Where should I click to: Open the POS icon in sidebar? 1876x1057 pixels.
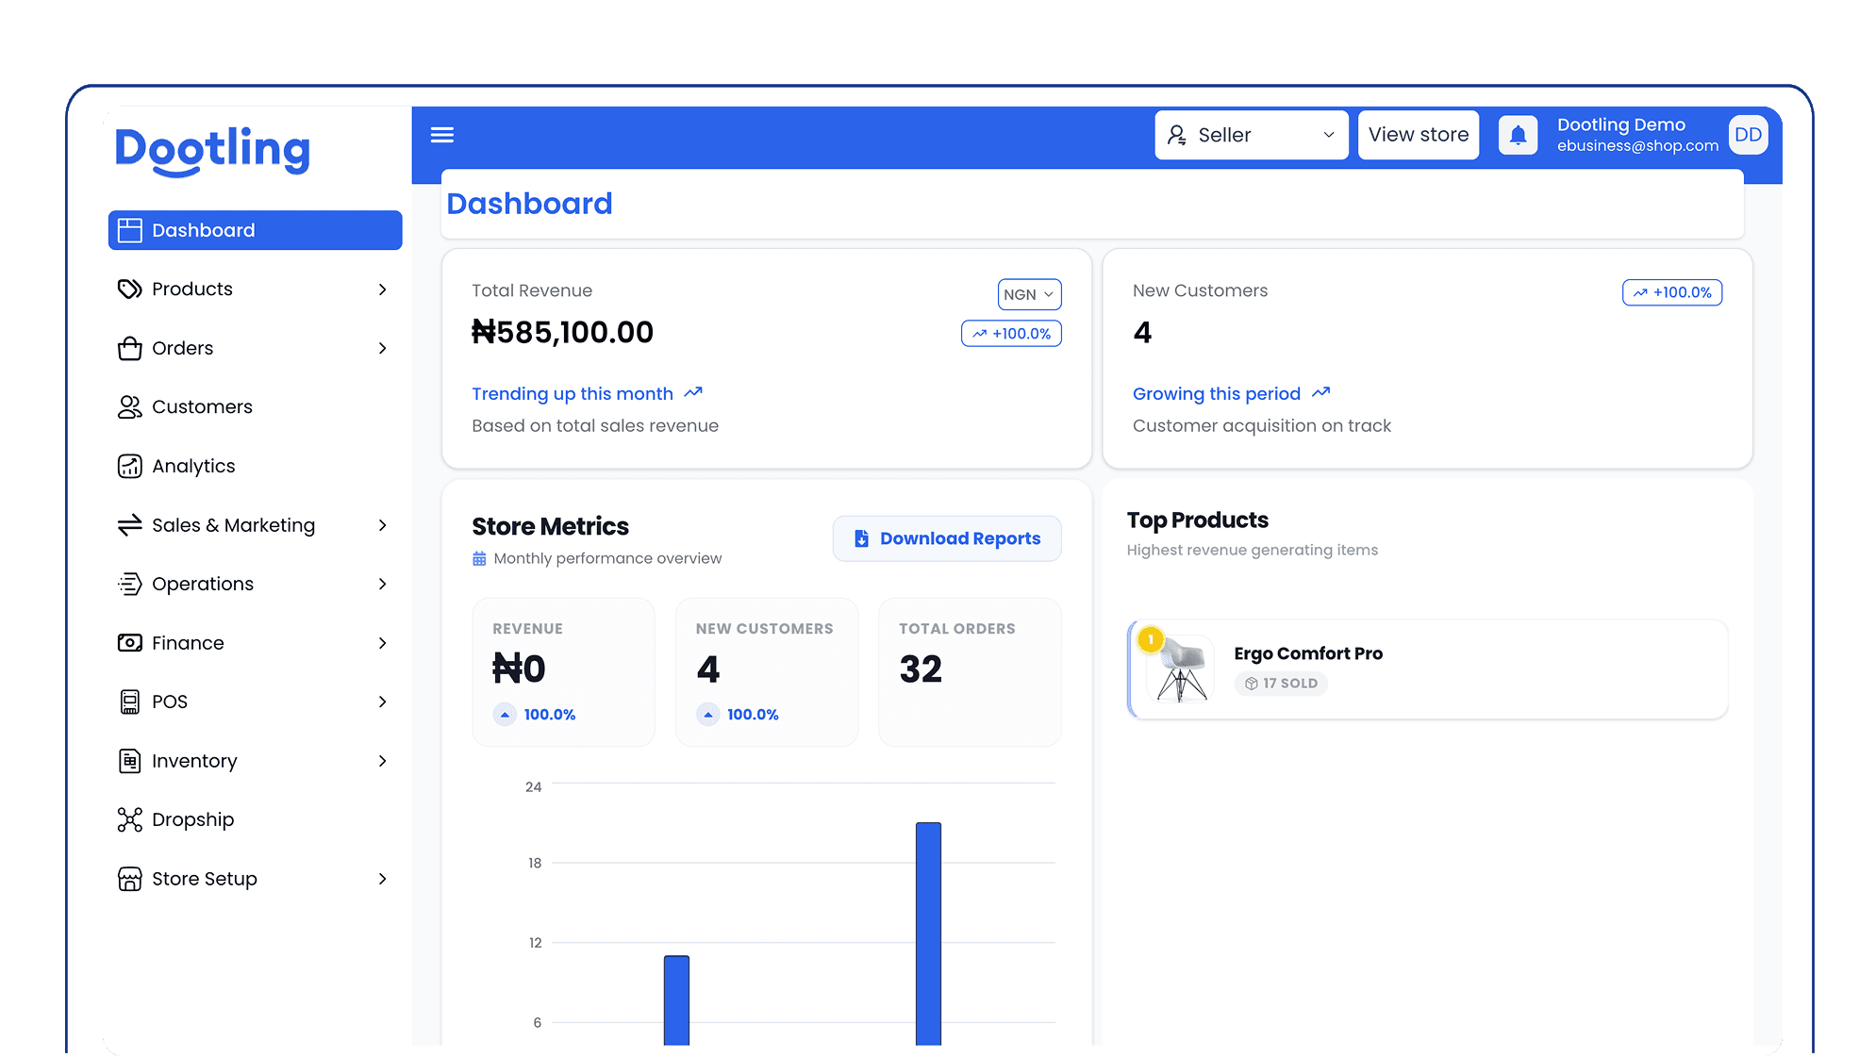point(131,702)
